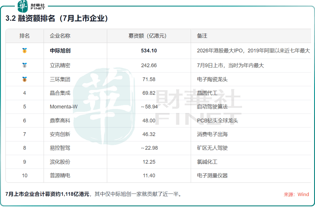The width and height of the screenshot is (315, 212).
Task: Select the amount 69.82
Action: click(149, 93)
